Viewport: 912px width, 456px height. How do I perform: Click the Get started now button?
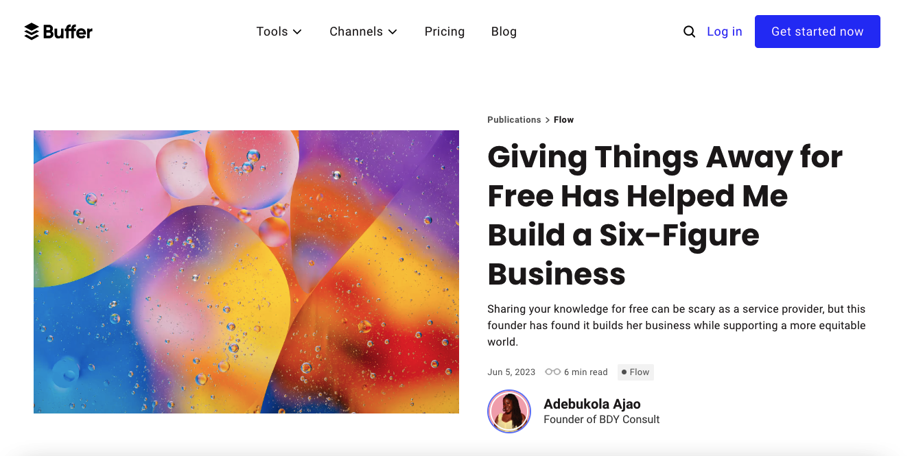[817, 32]
